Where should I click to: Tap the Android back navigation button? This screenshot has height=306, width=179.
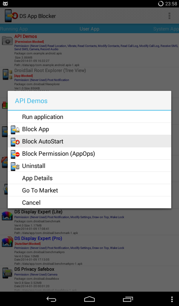[51, 299]
